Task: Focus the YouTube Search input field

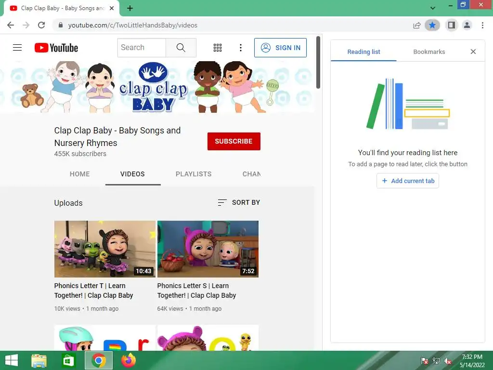Action: pos(142,48)
